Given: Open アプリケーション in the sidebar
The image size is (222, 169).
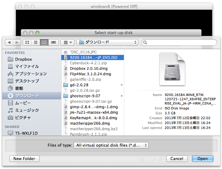Looking at the screenshot, I should (31, 74).
